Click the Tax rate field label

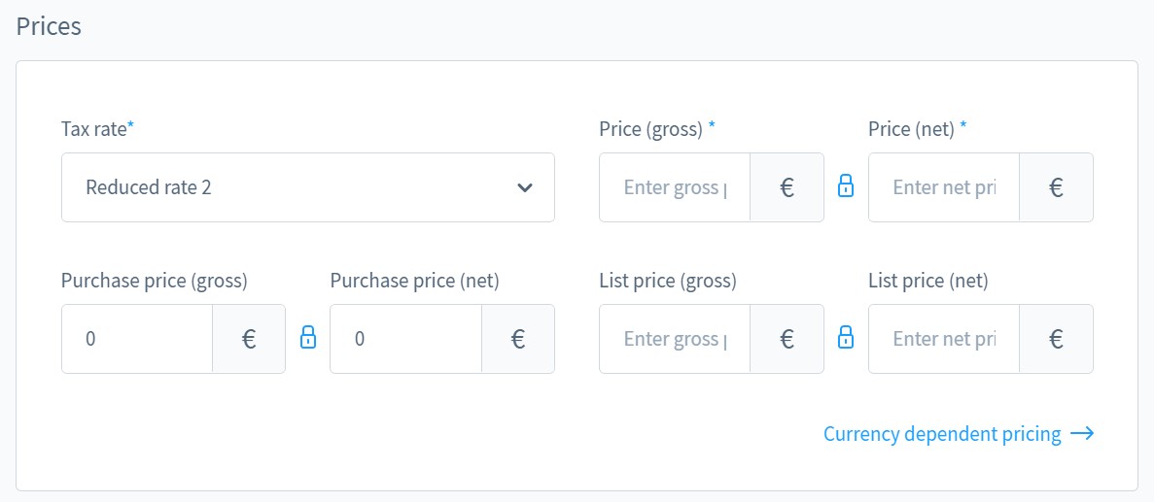click(98, 129)
